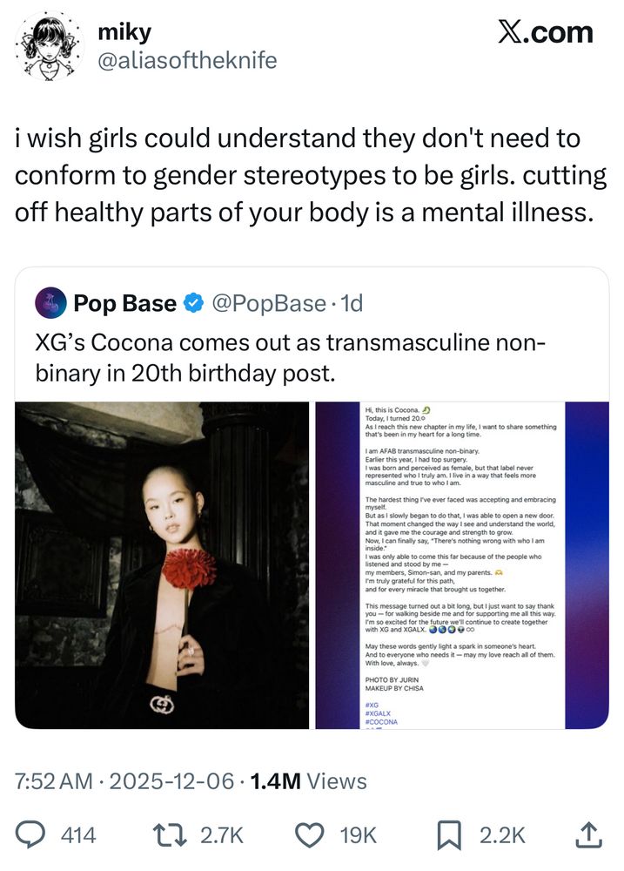
Task: View the 1.4M Views analytics
Action: tap(308, 781)
